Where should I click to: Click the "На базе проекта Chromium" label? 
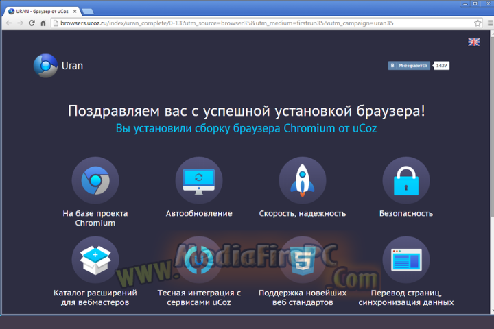95,218
